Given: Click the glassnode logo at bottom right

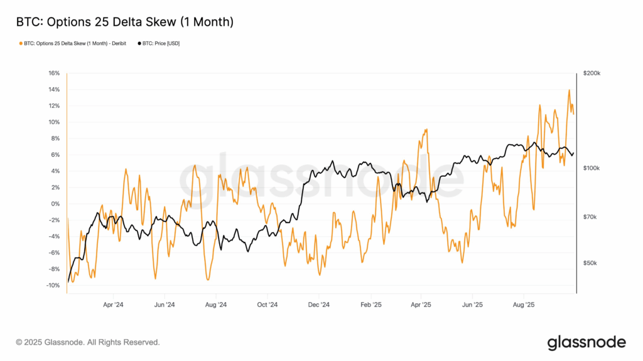Looking at the screenshot, I should click(x=586, y=342).
